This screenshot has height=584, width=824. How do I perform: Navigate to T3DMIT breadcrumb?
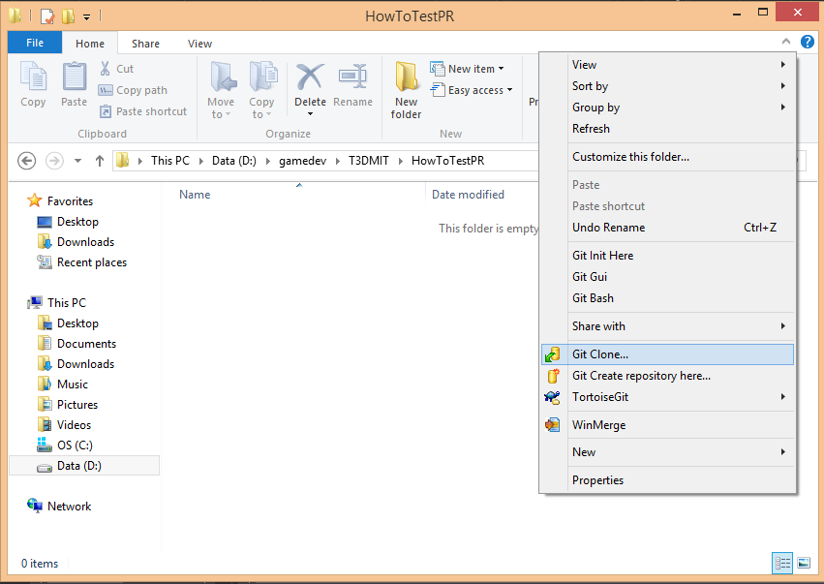[x=368, y=161]
